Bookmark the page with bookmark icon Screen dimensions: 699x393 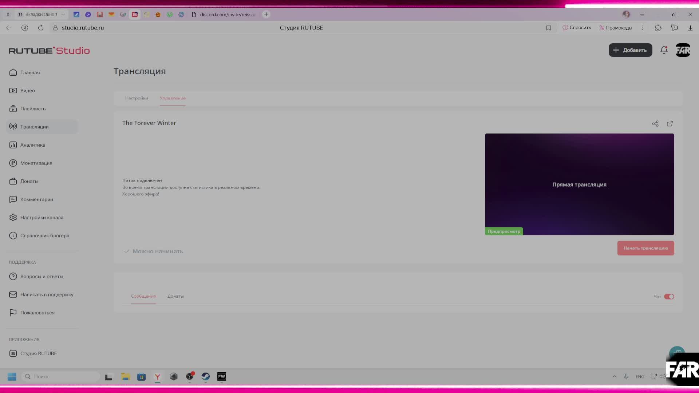[549, 28]
